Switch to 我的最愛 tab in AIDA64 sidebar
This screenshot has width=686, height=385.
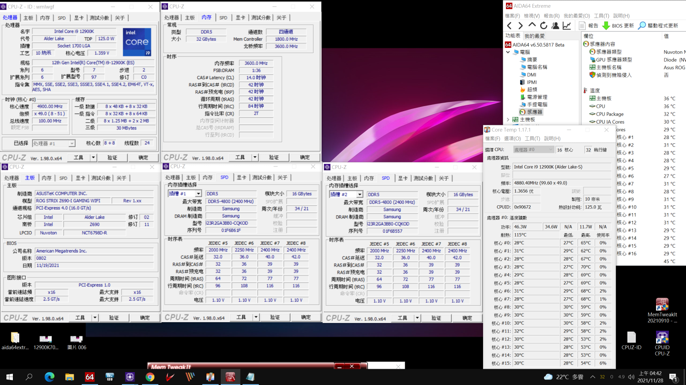(x=535, y=36)
